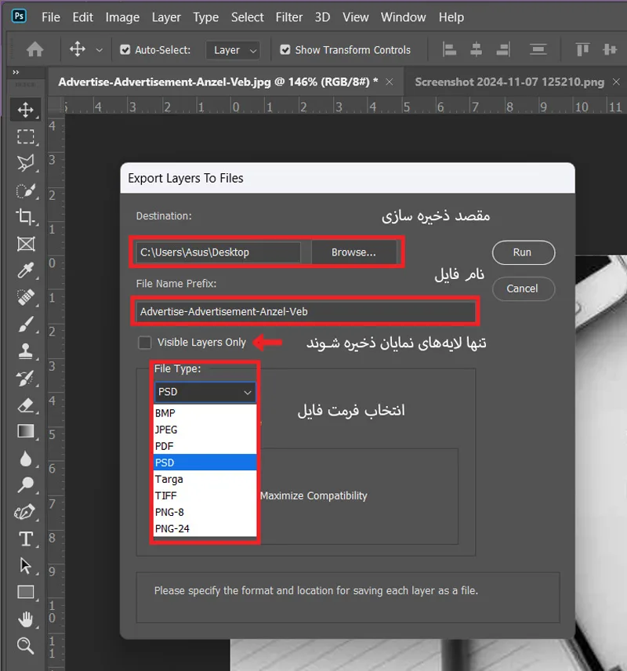Select the Quick Selection tool
The height and width of the screenshot is (671, 627).
(26, 190)
